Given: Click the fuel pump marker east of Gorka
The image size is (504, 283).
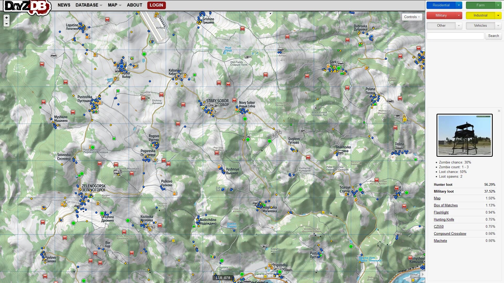Looking at the screenshot, I should (x=367, y=68).
